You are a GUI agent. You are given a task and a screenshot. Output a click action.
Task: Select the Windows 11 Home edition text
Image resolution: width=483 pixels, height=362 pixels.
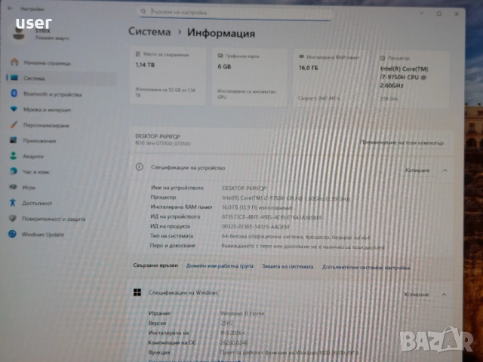click(242, 314)
